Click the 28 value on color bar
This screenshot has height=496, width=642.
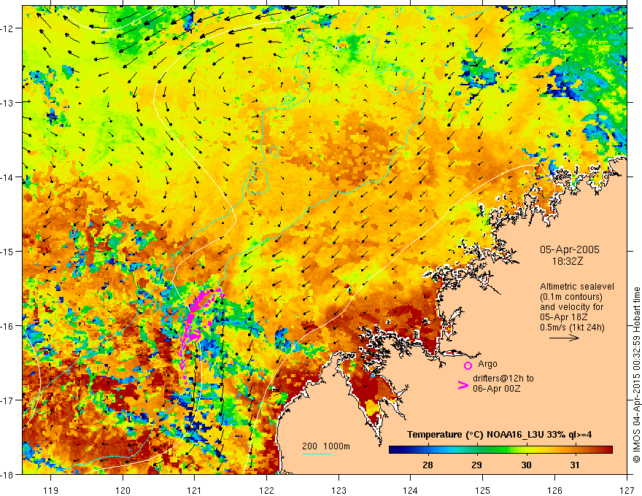[428, 465]
